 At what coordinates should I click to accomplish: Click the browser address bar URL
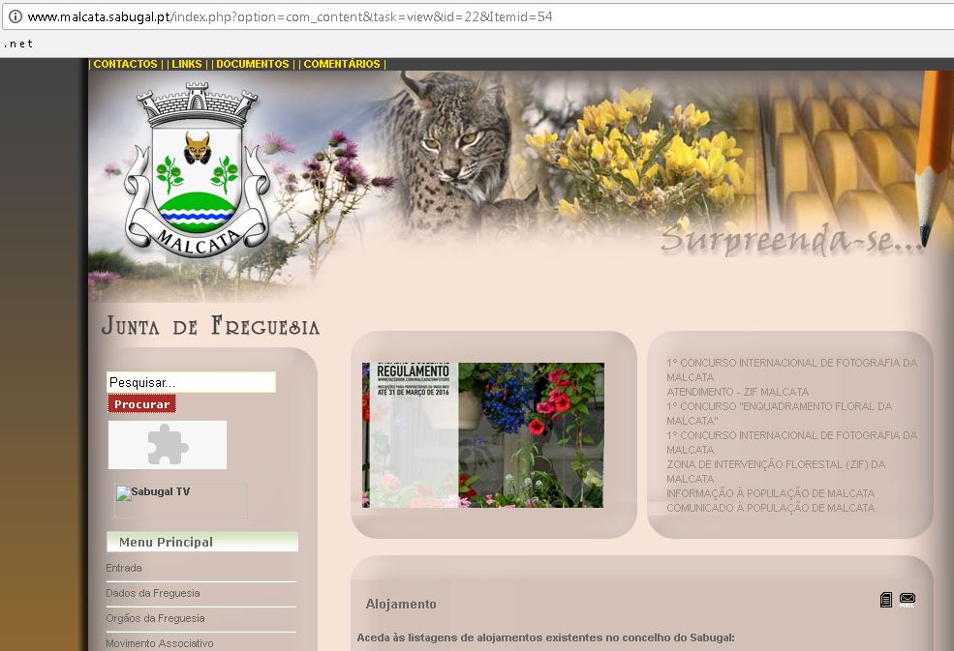point(291,16)
